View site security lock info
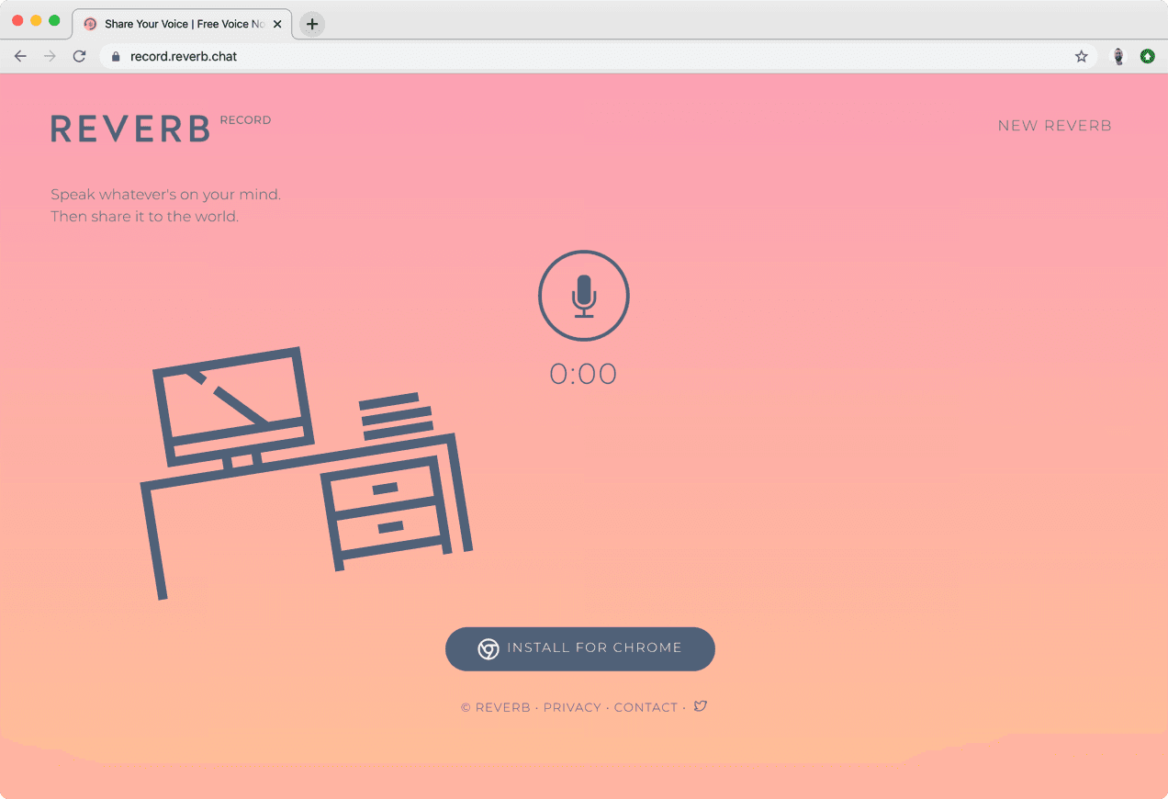This screenshot has width=1168, height=799. [x=116, y=56]
